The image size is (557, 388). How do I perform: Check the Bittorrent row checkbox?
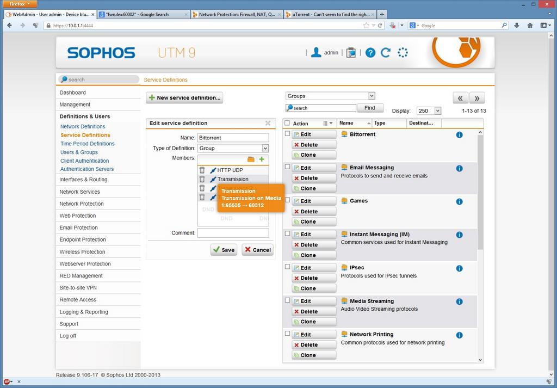coord(287,134)
